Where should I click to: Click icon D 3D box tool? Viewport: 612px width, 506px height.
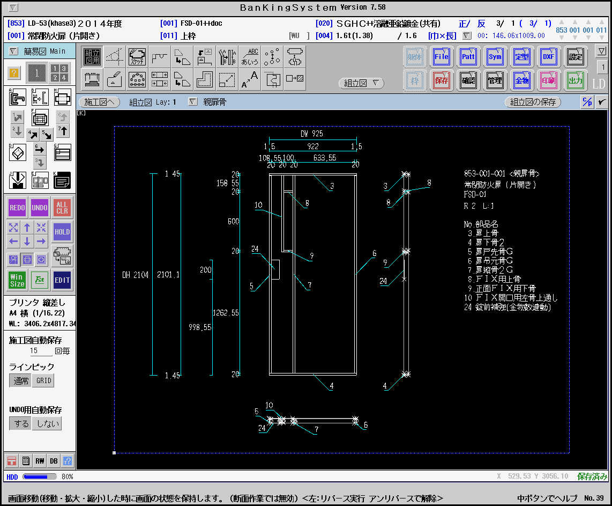[x=17, y=152]
